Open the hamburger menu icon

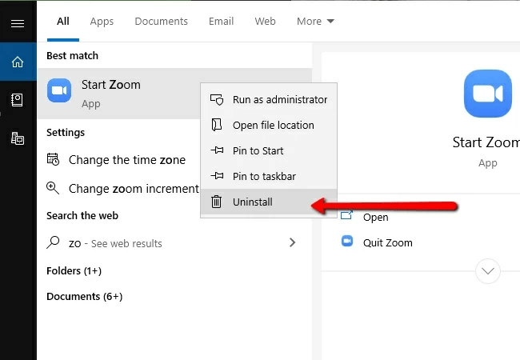click(18, 23)
